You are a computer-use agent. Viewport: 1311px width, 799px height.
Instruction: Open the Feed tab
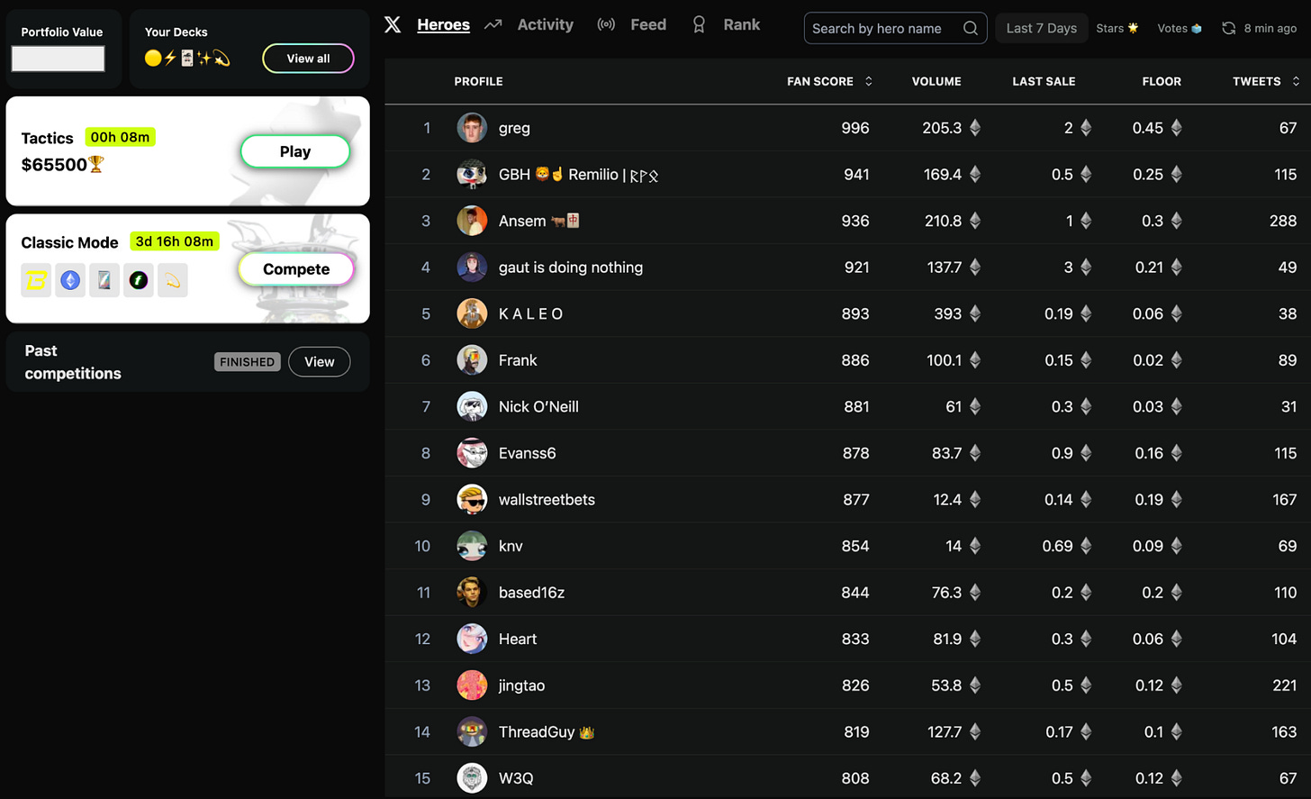tap(648, 25)
